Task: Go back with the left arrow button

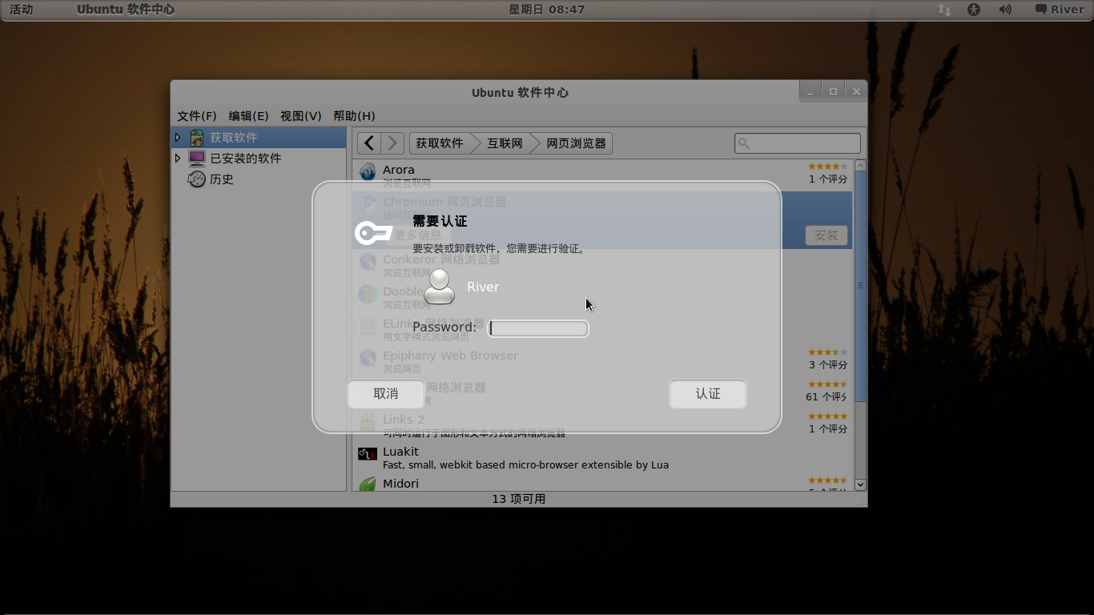Action: point(369,143)
